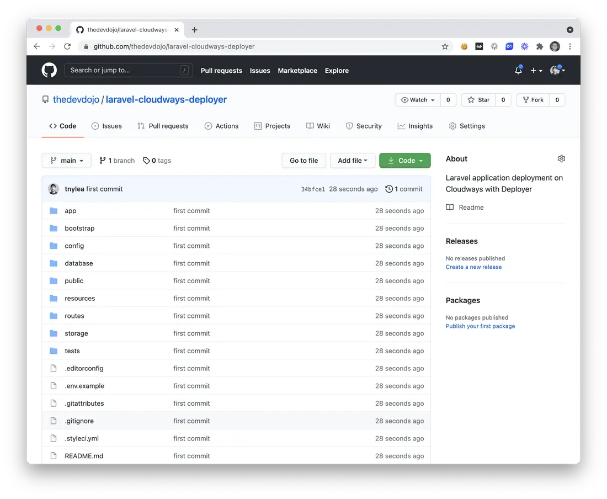Select the Code tab
This screenshot has width=607, height=499.
click(63, 126)
